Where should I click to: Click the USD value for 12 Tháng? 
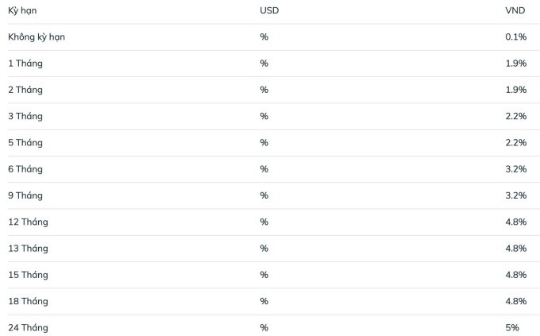[x=264, y=222]
